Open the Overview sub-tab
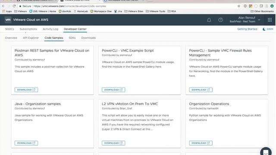Image resolution: width=276 pixels, height=155 pixels. pyautogui.click(x=11, y=38)
